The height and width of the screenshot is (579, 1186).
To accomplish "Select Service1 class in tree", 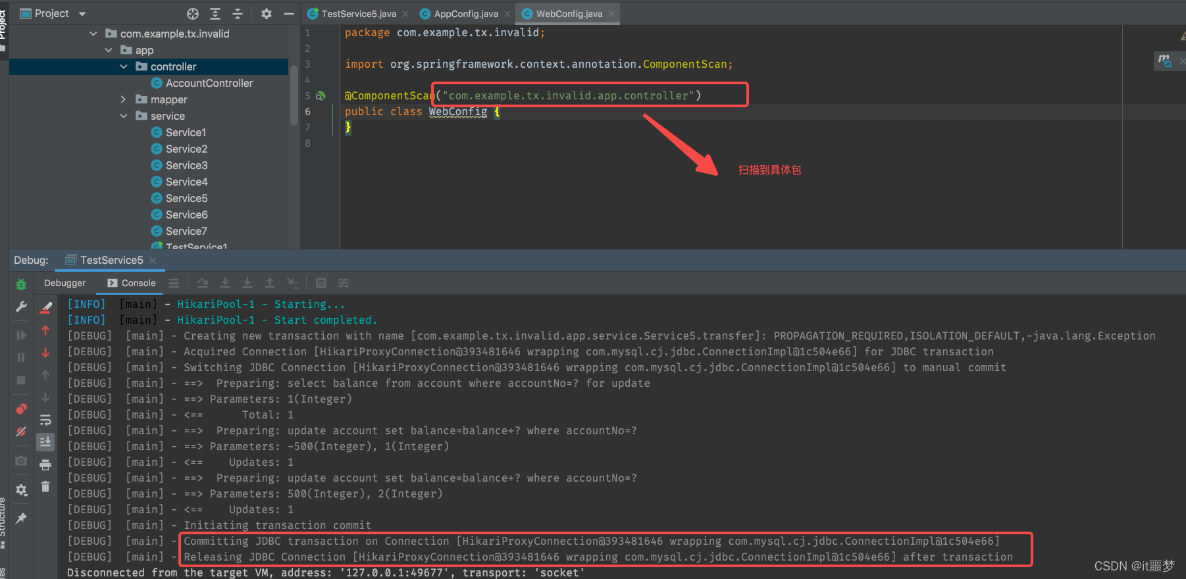I will (178, 132).
